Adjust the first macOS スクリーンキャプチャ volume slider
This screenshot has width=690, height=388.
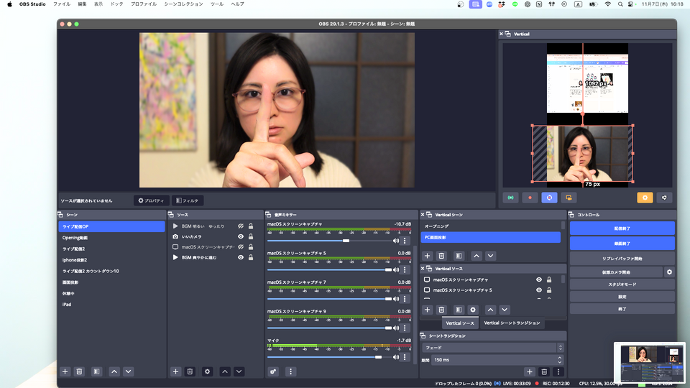point(347,241)
